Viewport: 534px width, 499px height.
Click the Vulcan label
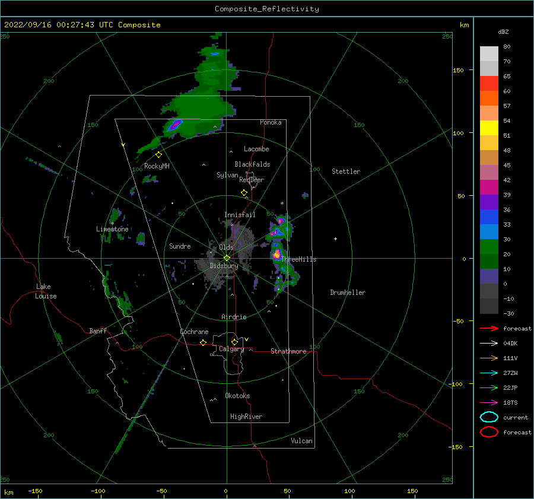point(301,441)
